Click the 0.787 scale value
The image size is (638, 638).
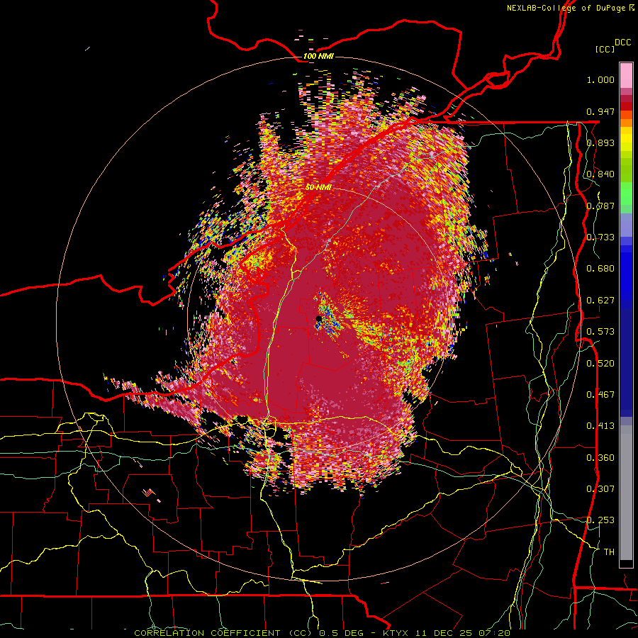point(600,206)
